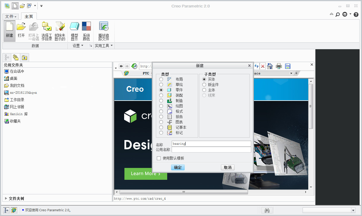Click the 公用名称 common name field
This screenshot has height=216, width=362.
click(211, 150)
